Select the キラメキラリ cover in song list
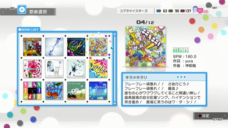The width and height of the screenshot is (228, 128). click(98, 47)
